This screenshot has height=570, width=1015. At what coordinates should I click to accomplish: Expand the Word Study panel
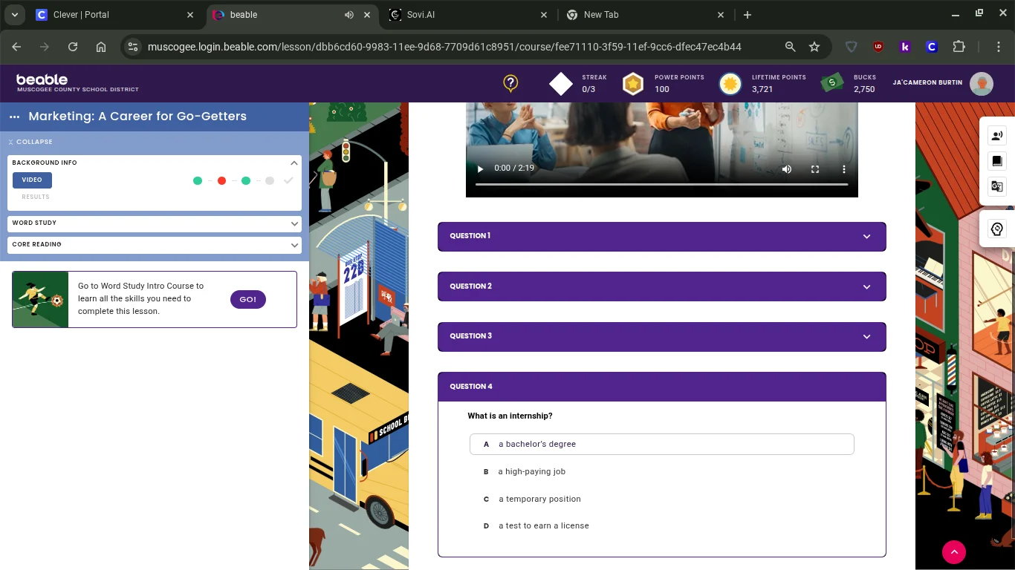155,223
